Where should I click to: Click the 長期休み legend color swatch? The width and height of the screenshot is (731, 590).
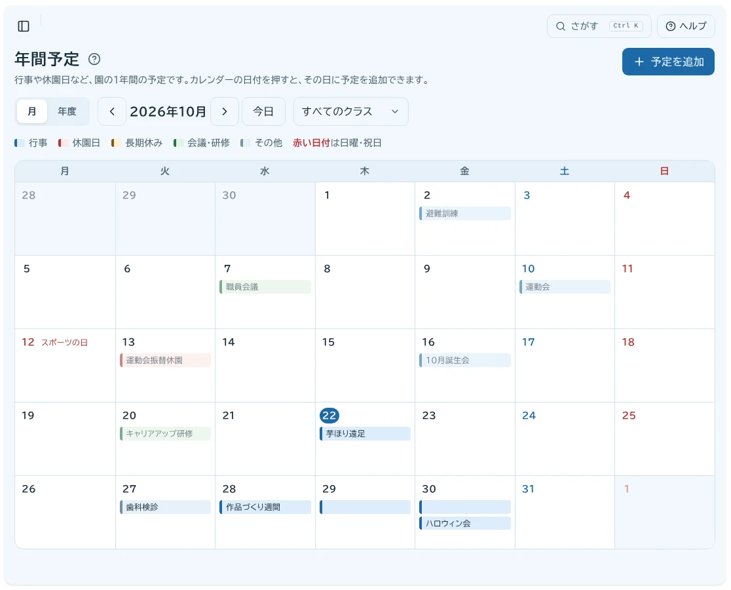point(116,143)
